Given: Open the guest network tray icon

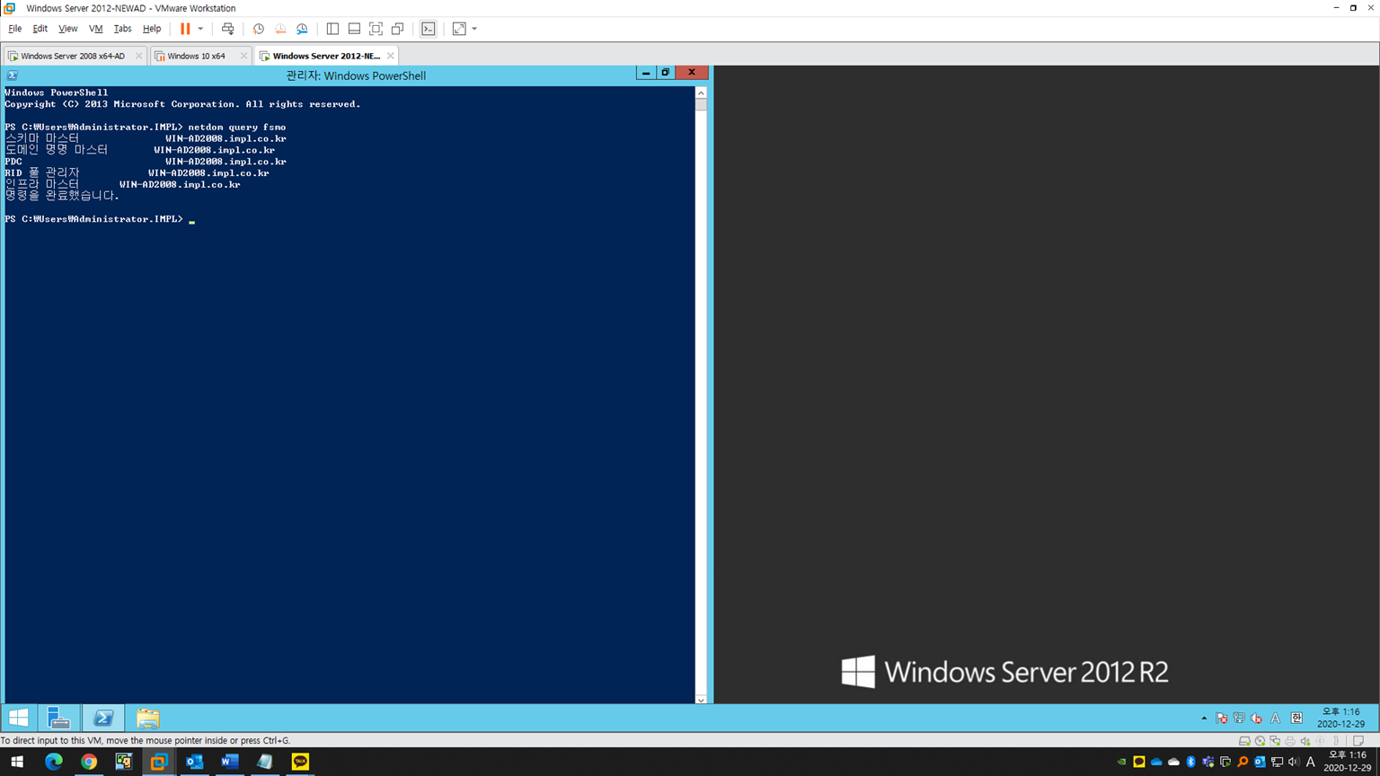Looking at the screenshot, I should point(1239,718).
